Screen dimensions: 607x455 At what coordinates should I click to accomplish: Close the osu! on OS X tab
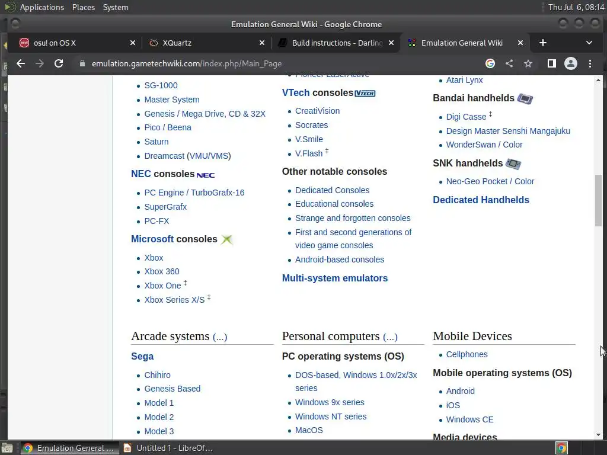pyautogui.click(x=133, y=43)
